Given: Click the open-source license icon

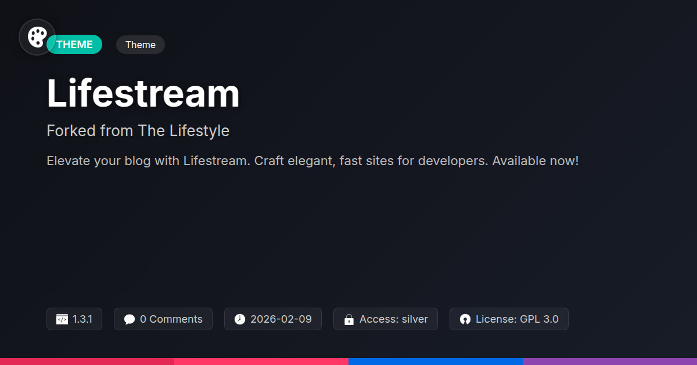Looking at the screenshot, I should 465,319.
